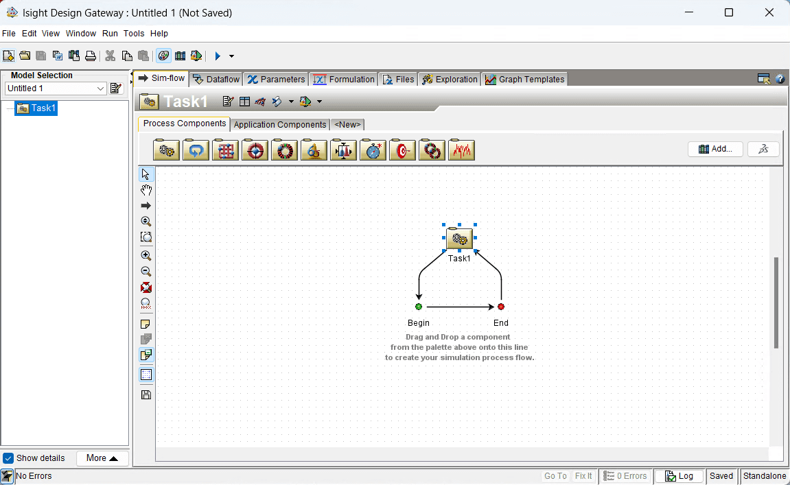This screenshot has height=485, width=790.
Task: Click the Fit to window red arrows icon
Action: 146,287
